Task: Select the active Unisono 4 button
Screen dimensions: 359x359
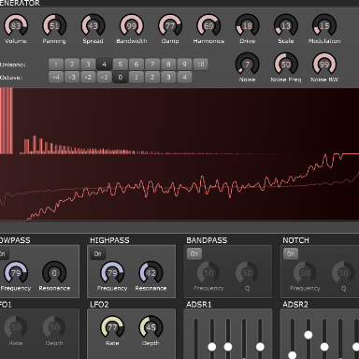Action: pos(105,65)
